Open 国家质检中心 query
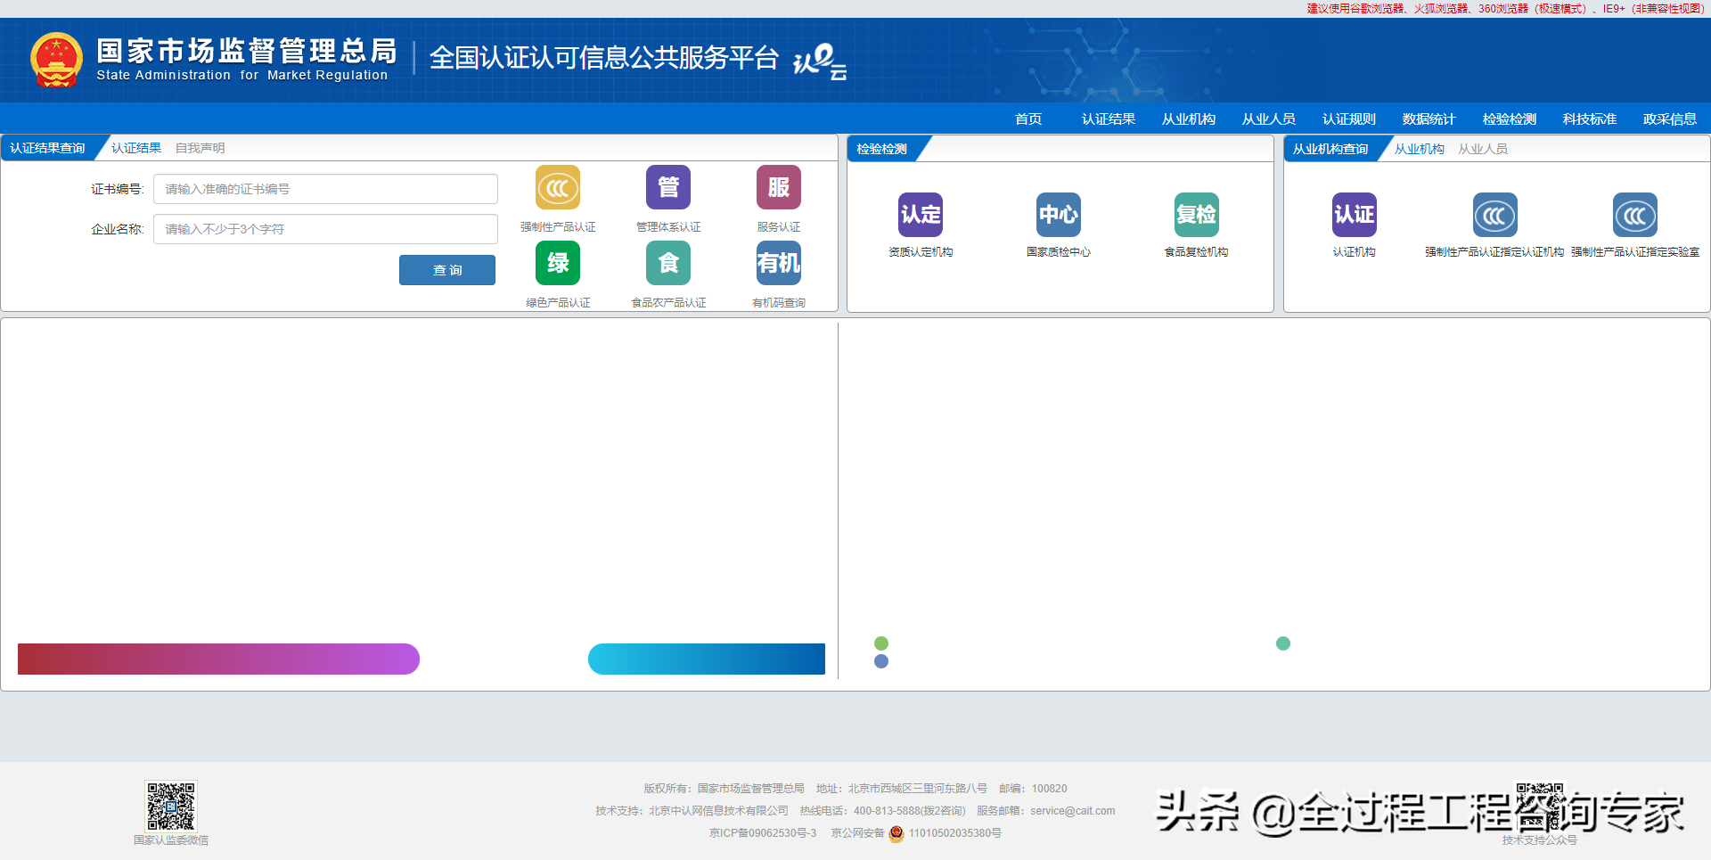This screenshot has width=1711, height=860. (x=1059, y=215)
